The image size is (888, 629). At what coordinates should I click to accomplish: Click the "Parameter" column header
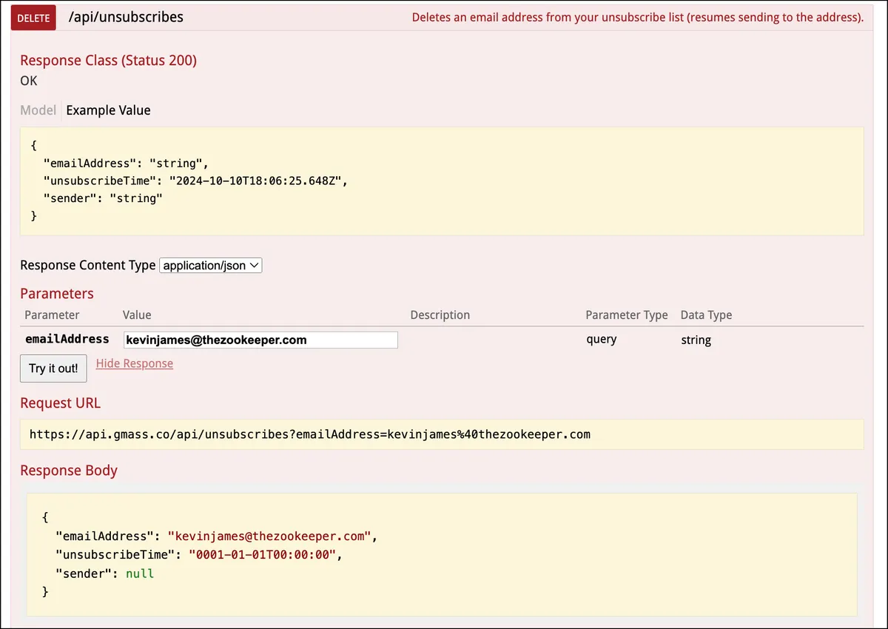52,315
